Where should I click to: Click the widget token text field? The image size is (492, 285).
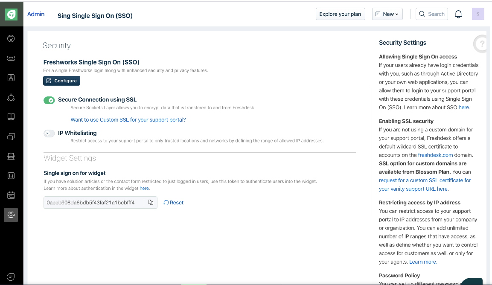(x=93, y=203)
